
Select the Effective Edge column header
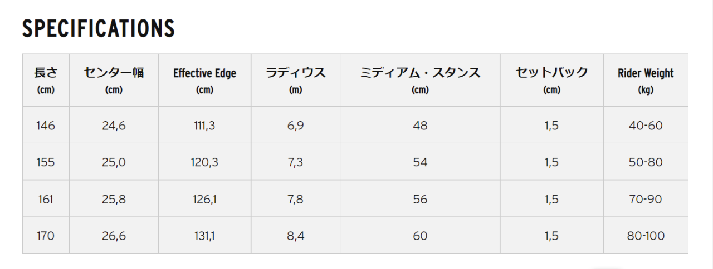pos(204,80)
